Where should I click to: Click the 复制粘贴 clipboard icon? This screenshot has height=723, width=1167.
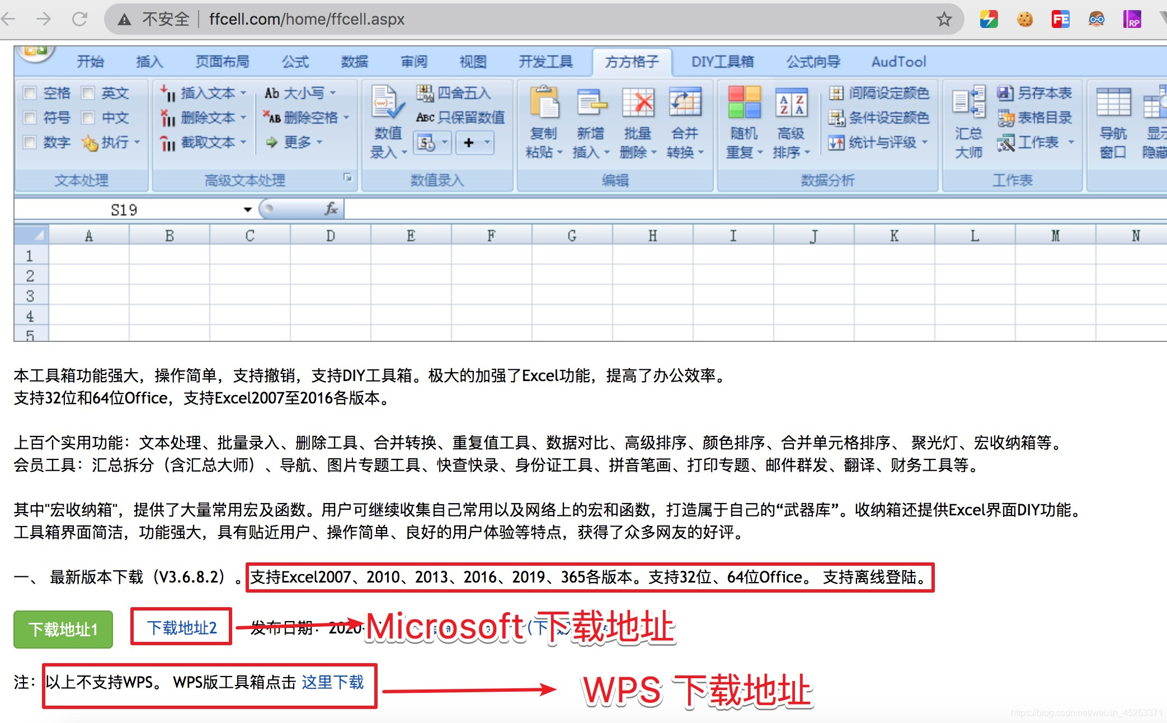(544, 102)
